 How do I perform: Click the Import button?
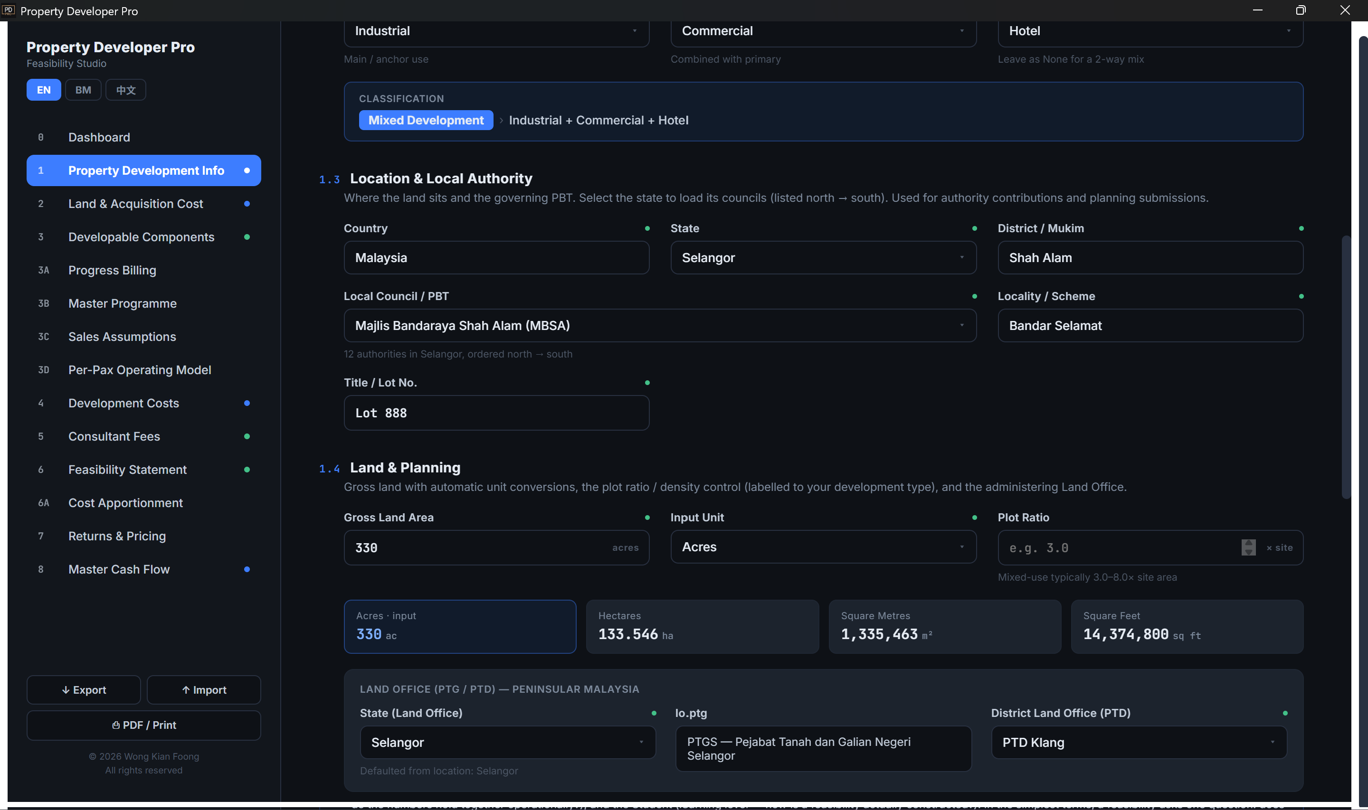pyautogui.click(x=204, y=690)
